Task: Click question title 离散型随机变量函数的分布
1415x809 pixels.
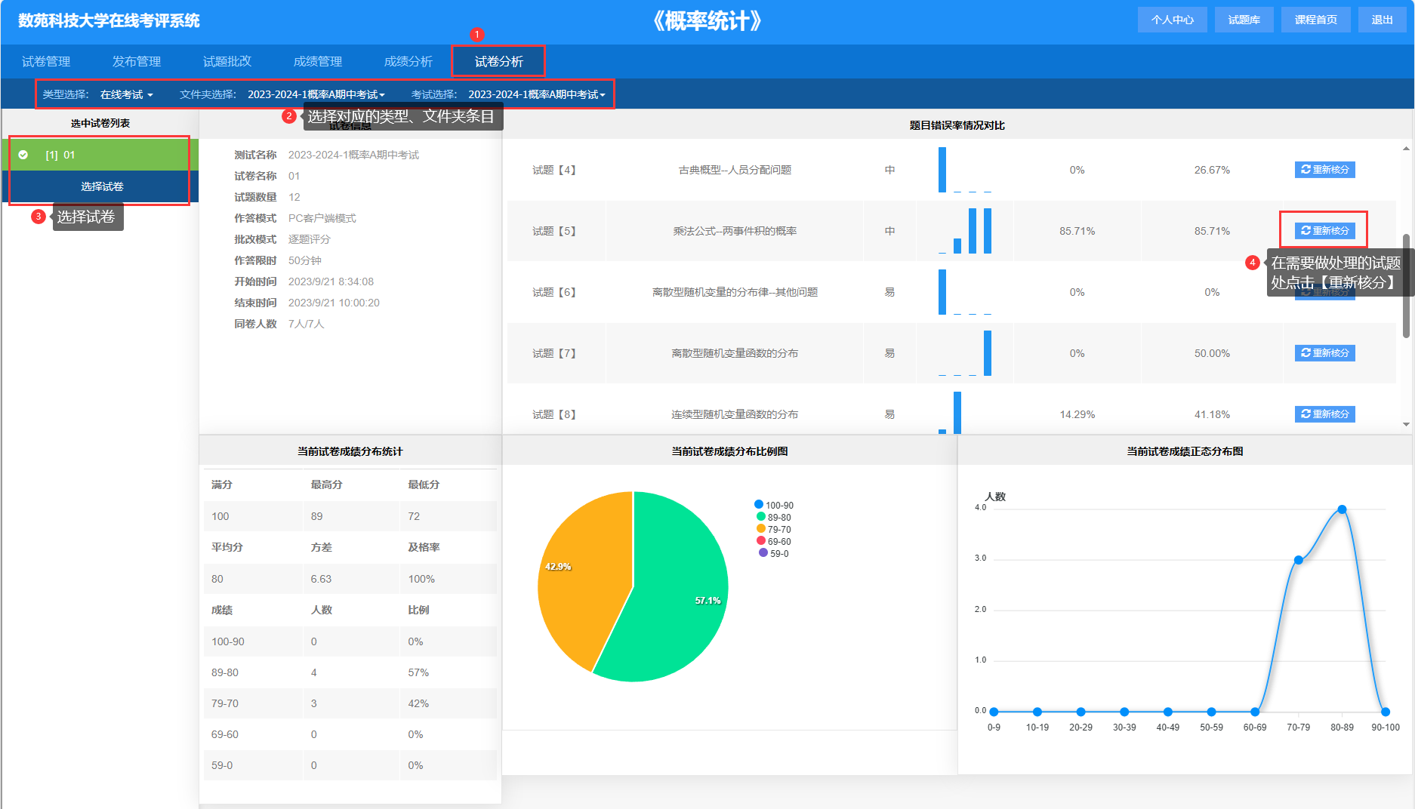Action: tap(735, 353)
